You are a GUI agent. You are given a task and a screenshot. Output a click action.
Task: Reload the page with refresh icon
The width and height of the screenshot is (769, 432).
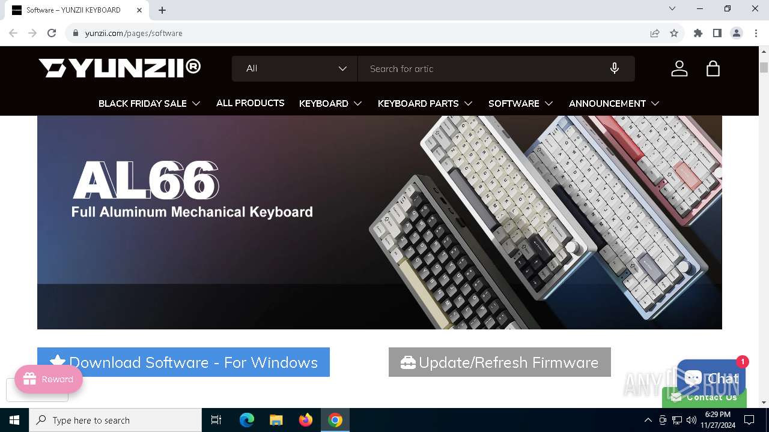point(52,33)
